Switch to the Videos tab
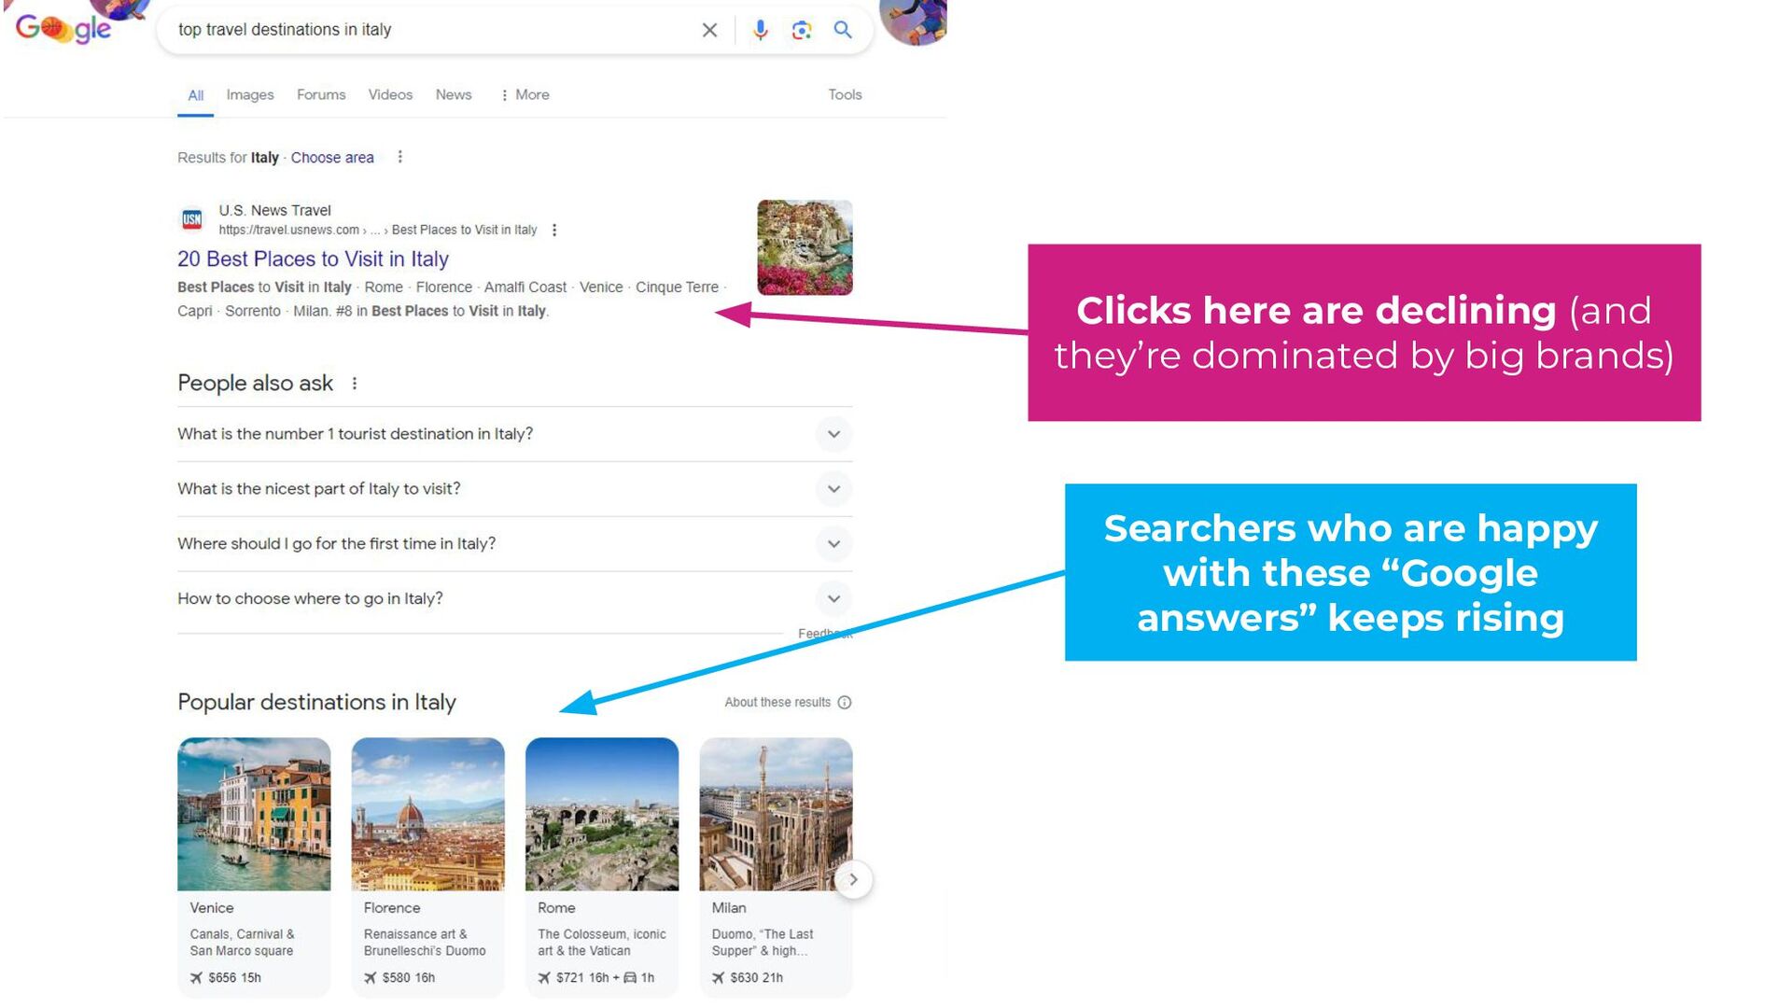Image resolution: width=1792 pixels, height=1008 pixels. (390, 95)
